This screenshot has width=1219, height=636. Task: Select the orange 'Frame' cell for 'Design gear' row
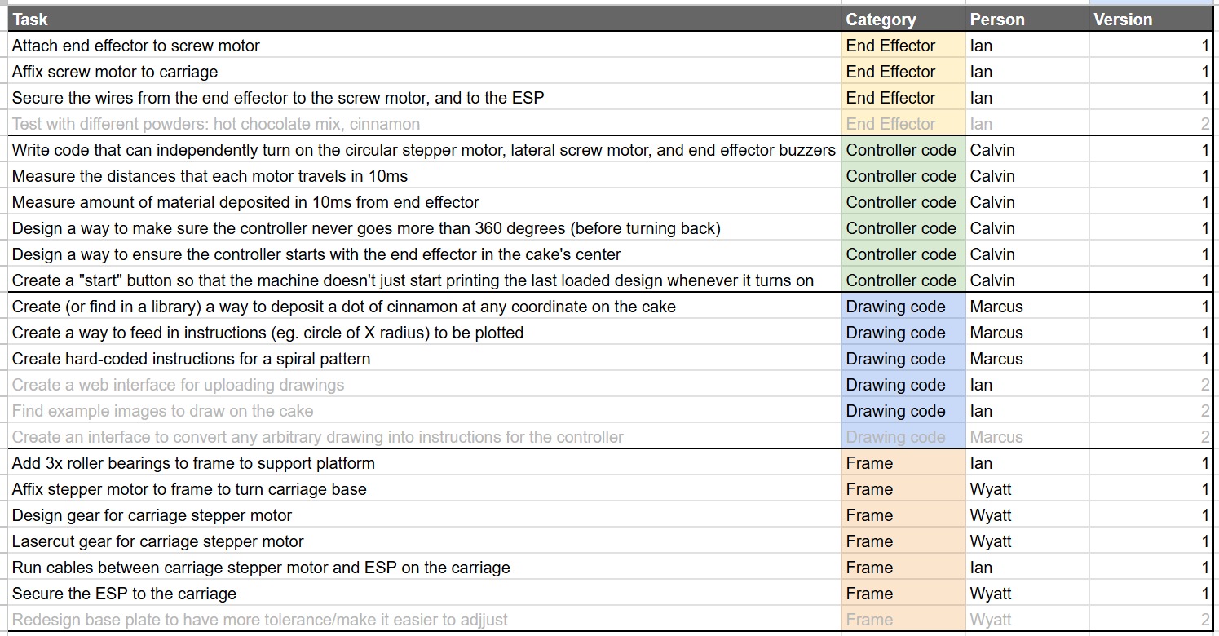pyautogui.click(x=903, y=515)
